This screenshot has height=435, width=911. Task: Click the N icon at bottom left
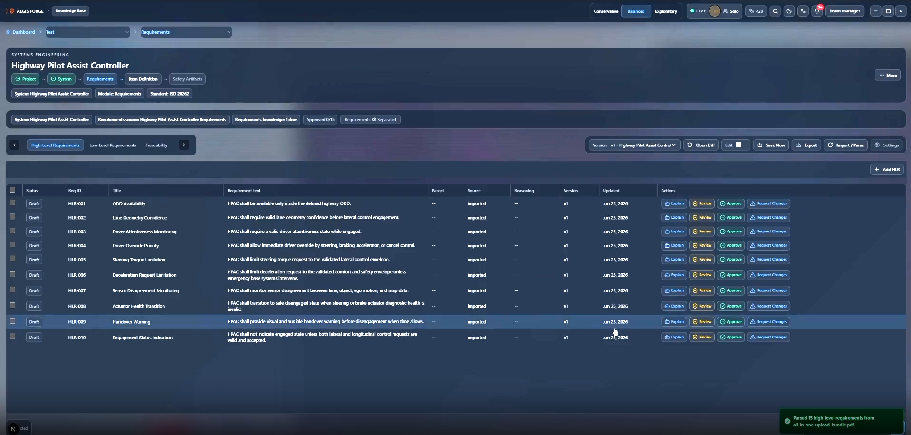click(x=13, y=428)
